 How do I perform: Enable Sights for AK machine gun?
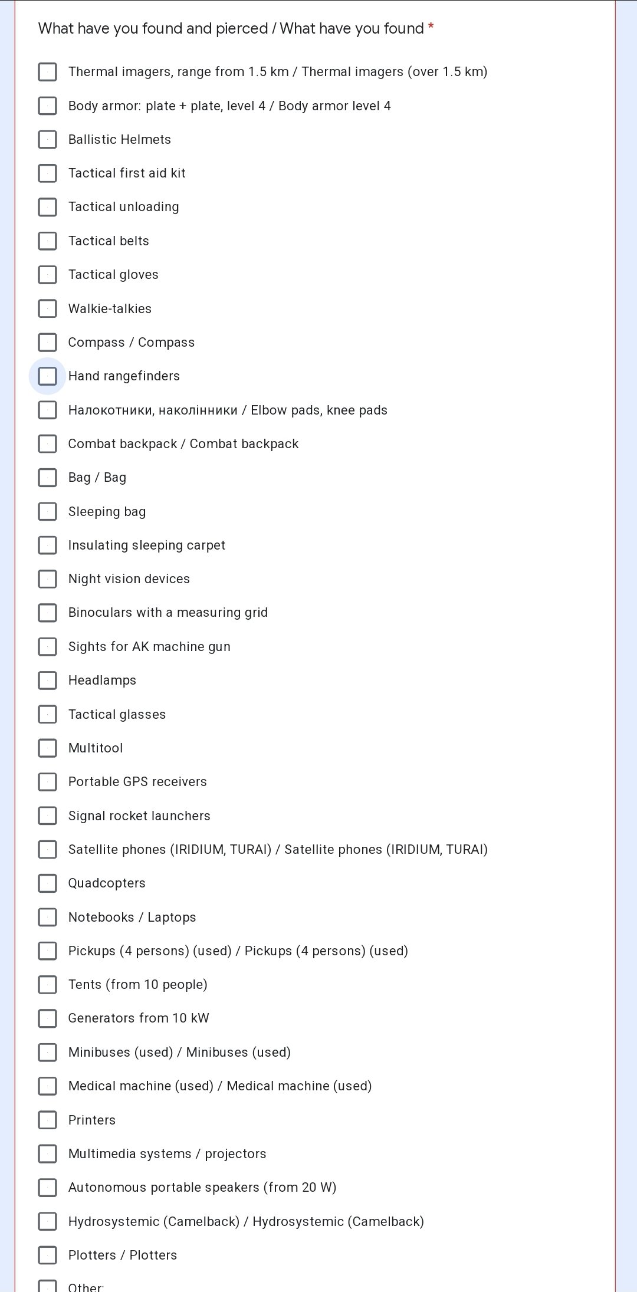coord(47,647)
